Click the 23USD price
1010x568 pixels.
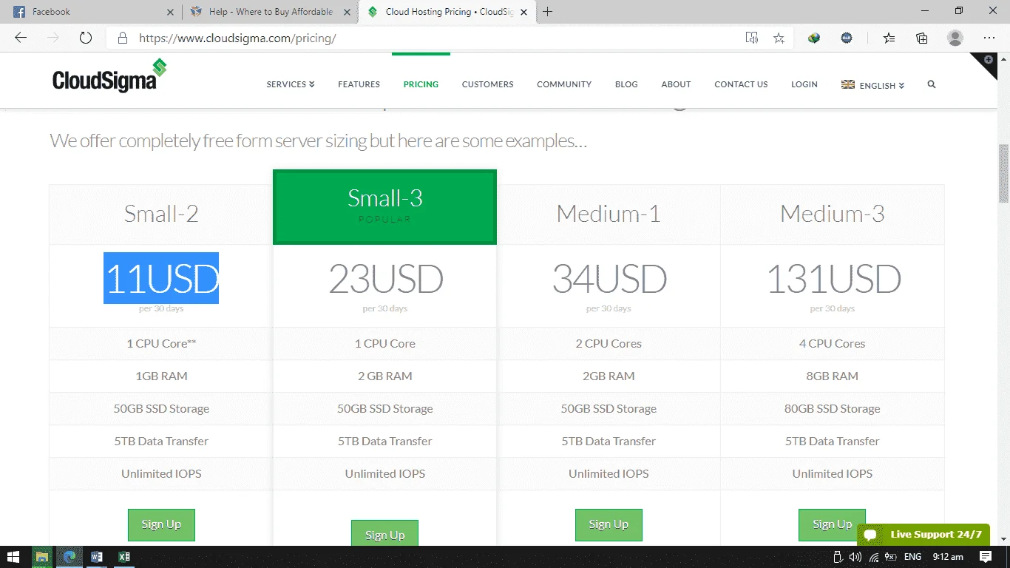tap(385, 279)
